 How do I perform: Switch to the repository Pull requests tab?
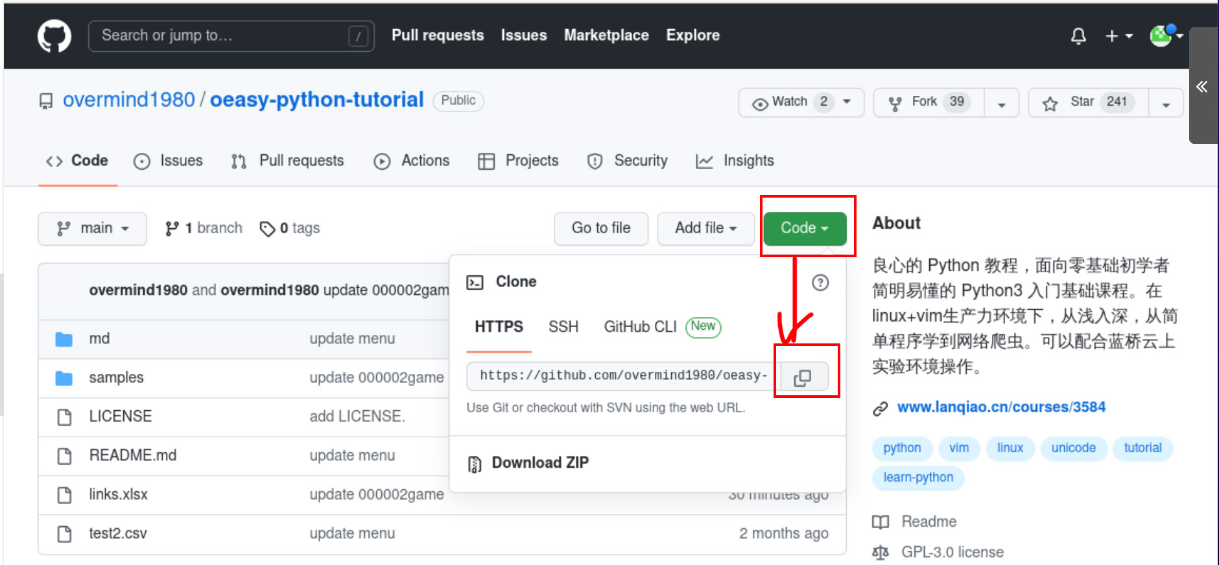287,161
